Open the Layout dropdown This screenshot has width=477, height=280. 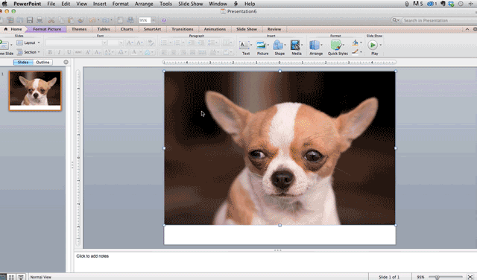point(28,43)
